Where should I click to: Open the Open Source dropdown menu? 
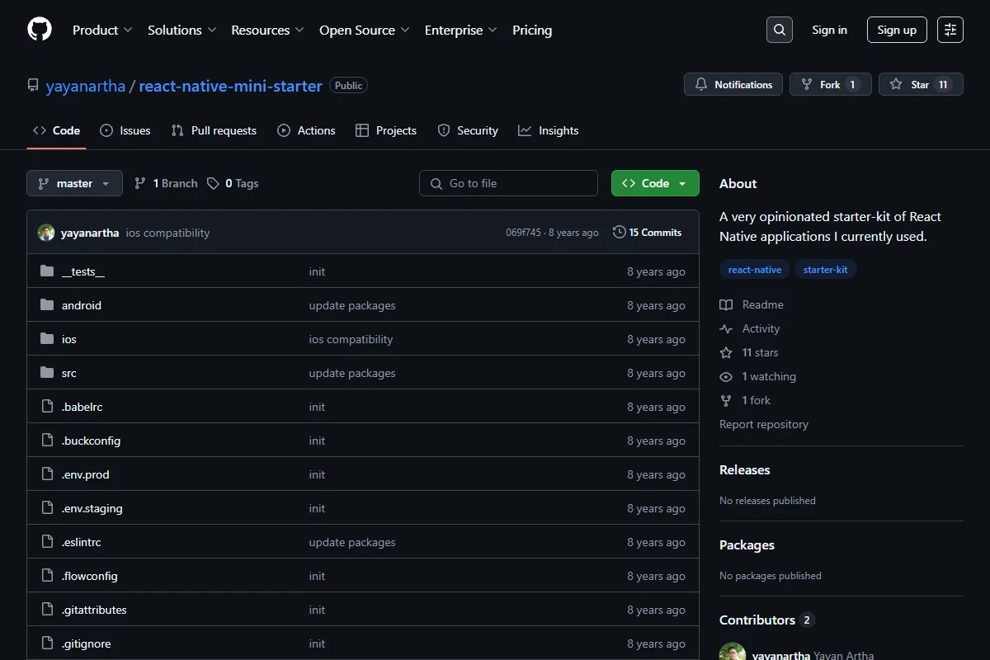pos(365,30)
